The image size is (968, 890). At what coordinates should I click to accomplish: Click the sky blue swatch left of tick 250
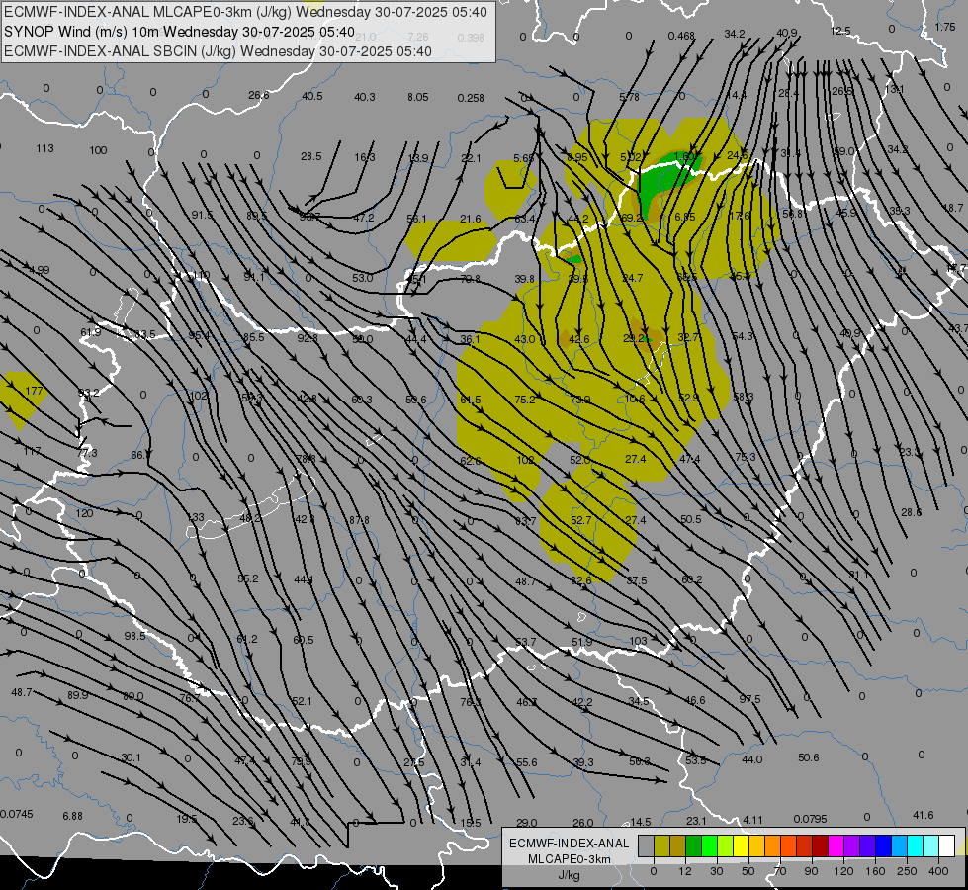[900, 845]
